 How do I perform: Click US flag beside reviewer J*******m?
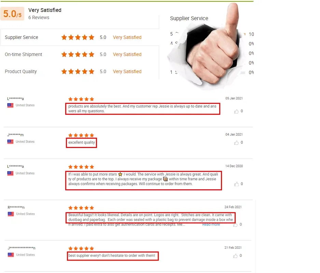10,141
